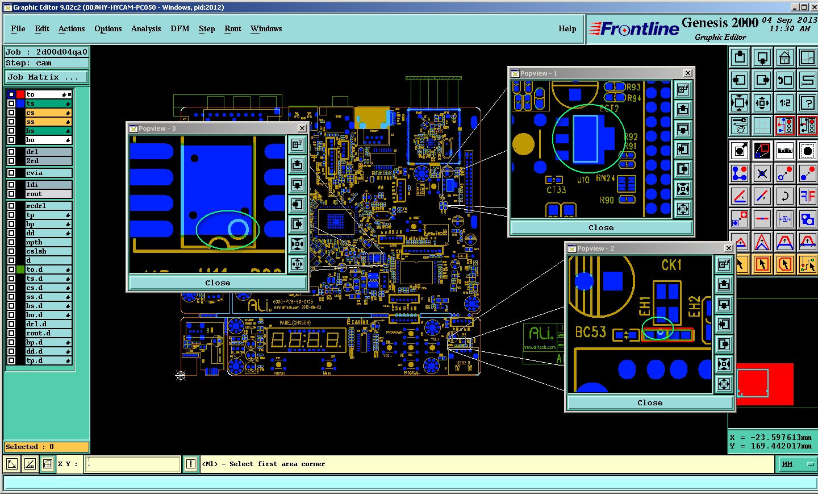Viewport: 818px width, 494px height.
Task: Select the dotted-outline circle selection icon
Action: coord(808,151)
